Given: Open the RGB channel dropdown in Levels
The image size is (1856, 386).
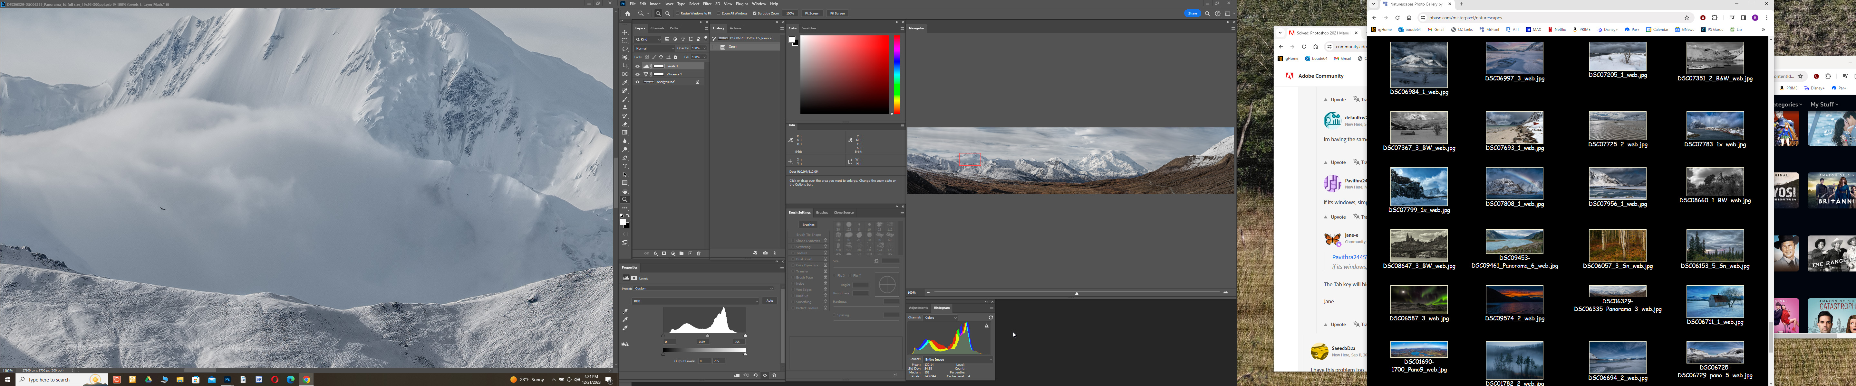Looking at the screenshot, I should [x=695, y=301].
